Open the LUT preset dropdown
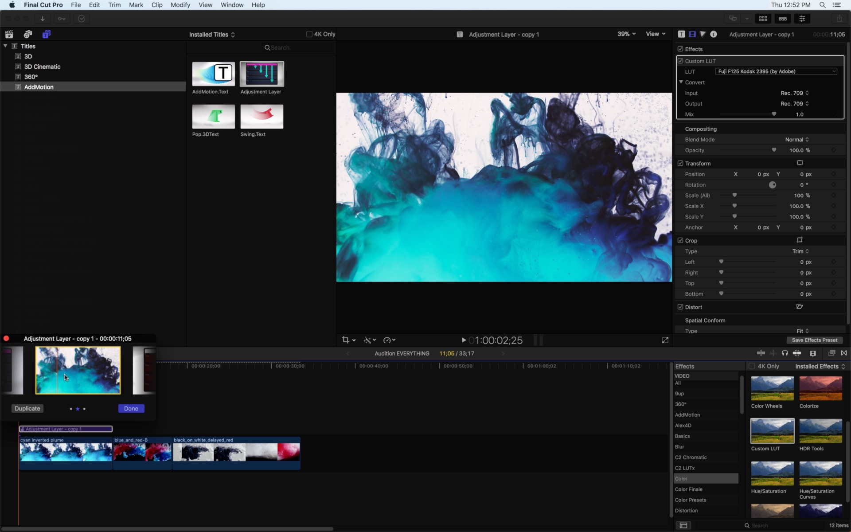This screenshot has height=532, width=851. click(775, 71)
